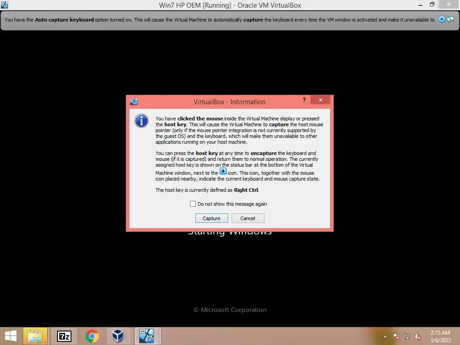Click the blue information icon in dialog

(x=142, y=121)
